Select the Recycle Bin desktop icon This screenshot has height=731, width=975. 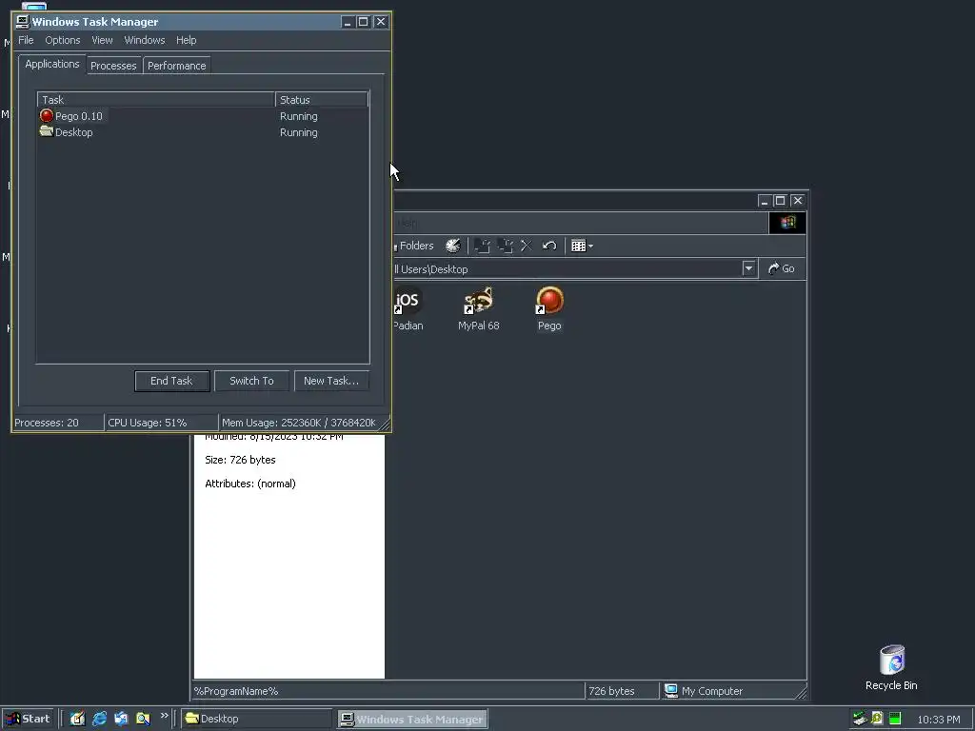coord(891,667)
